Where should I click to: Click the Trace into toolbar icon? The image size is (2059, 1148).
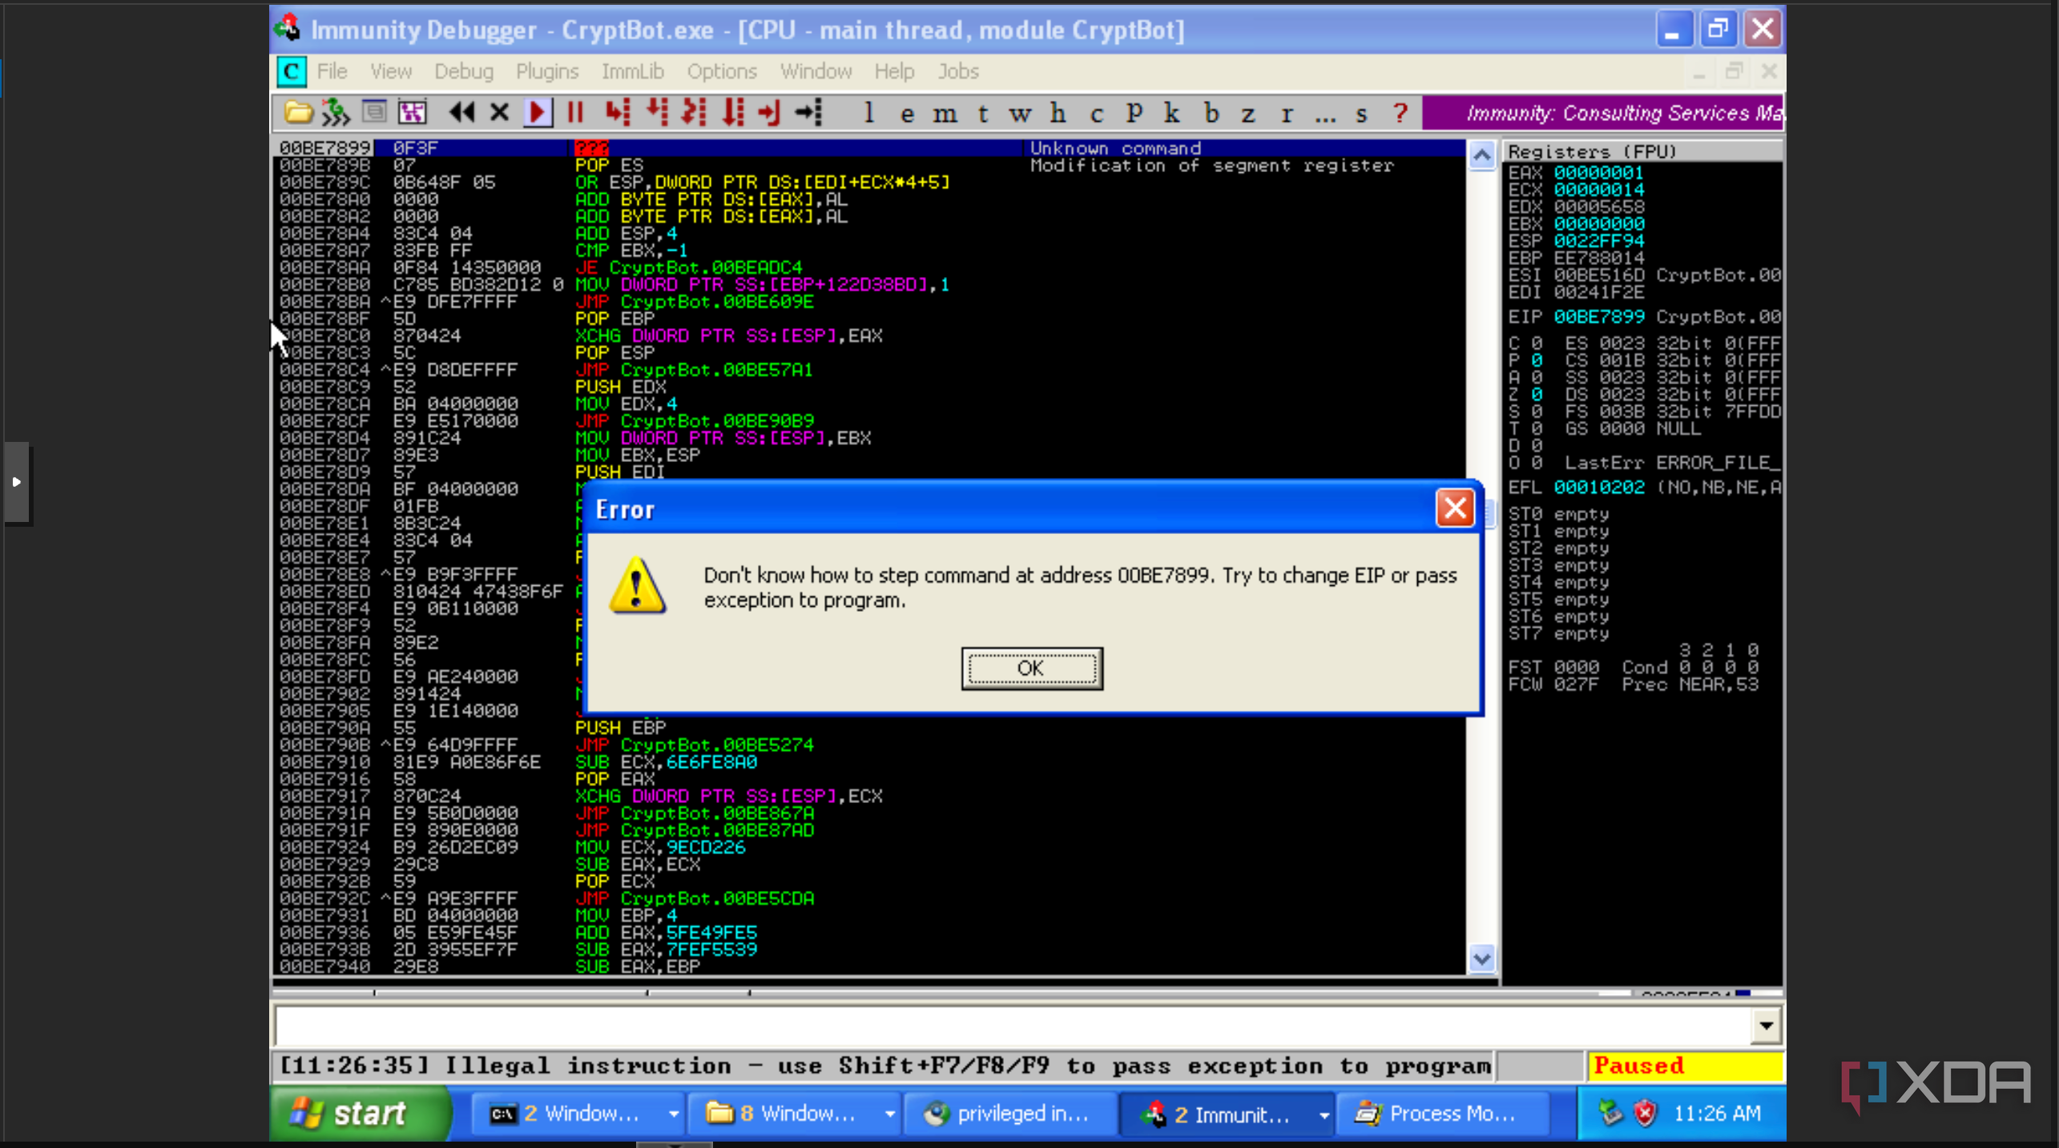694,113
